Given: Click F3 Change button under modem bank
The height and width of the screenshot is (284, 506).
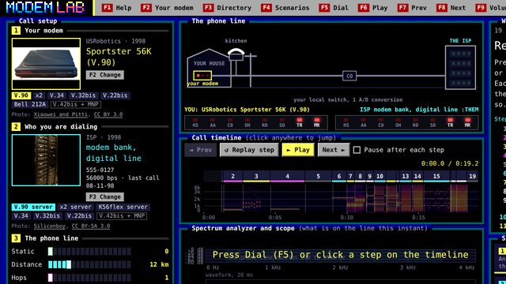Looking at the screenshot, I should point(105,196).
